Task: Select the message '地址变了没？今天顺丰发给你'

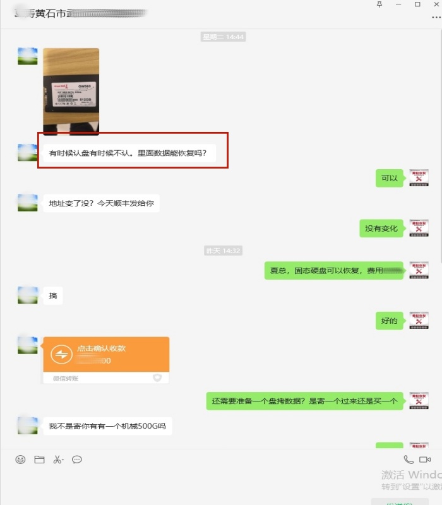Action: pos(101,203)
